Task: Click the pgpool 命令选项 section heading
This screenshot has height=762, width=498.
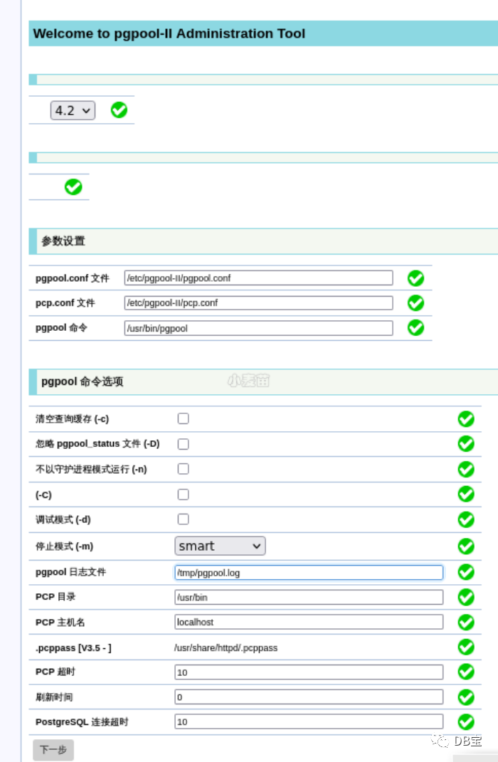Action: coord(82,381)
